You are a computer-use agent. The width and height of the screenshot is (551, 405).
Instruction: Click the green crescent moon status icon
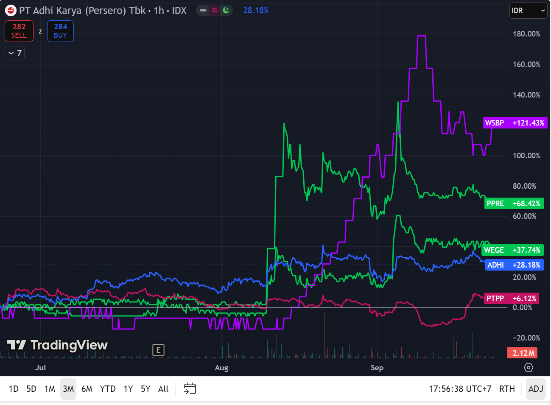pyautogui.click(x=226, y=10)
